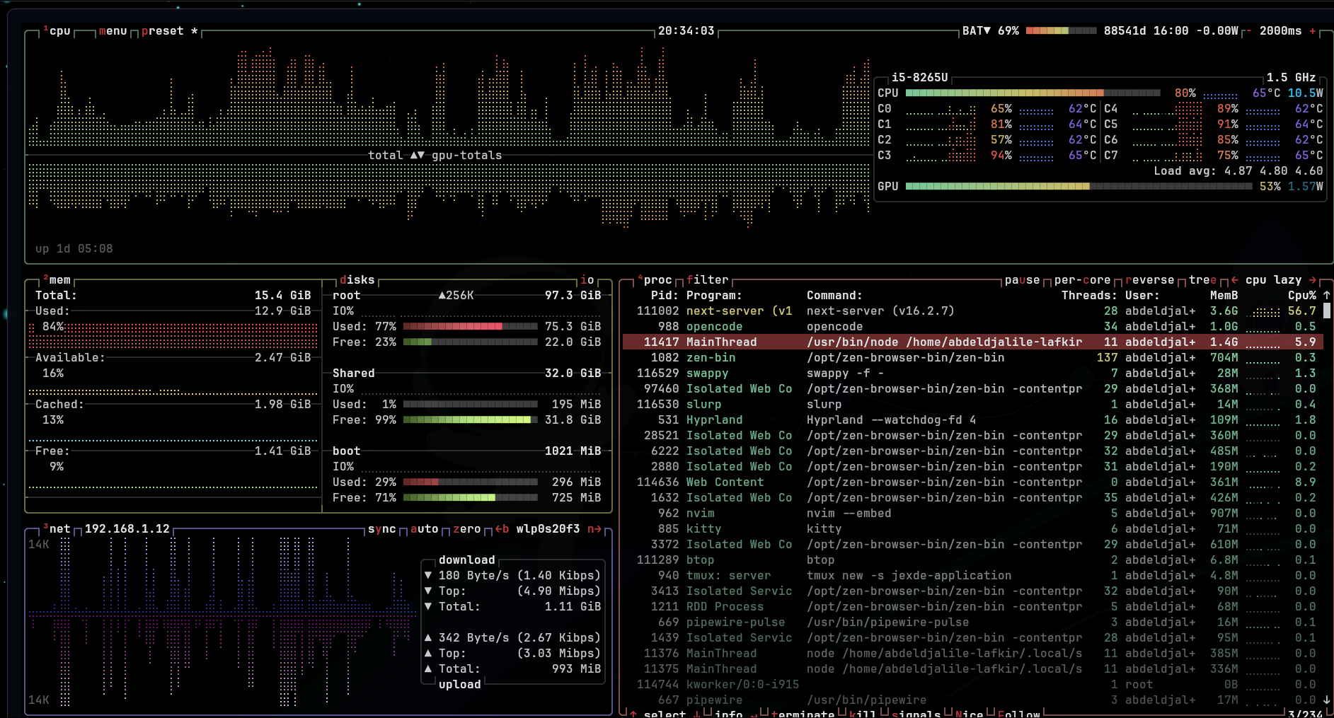Toggle per-core process CPU usage
This screenshot has height=718, width=1334.
(1083, 280)
